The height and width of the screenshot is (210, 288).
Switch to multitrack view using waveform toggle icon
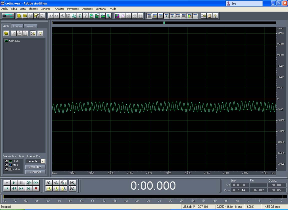coord(8,16)
